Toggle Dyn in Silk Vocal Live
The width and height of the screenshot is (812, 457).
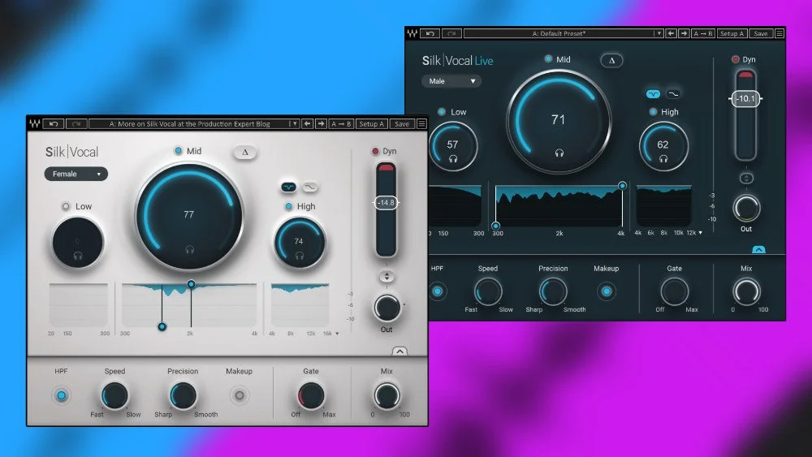click(736, 59)
